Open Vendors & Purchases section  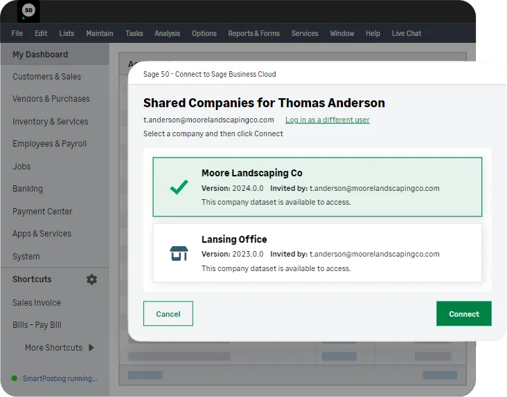51,99
